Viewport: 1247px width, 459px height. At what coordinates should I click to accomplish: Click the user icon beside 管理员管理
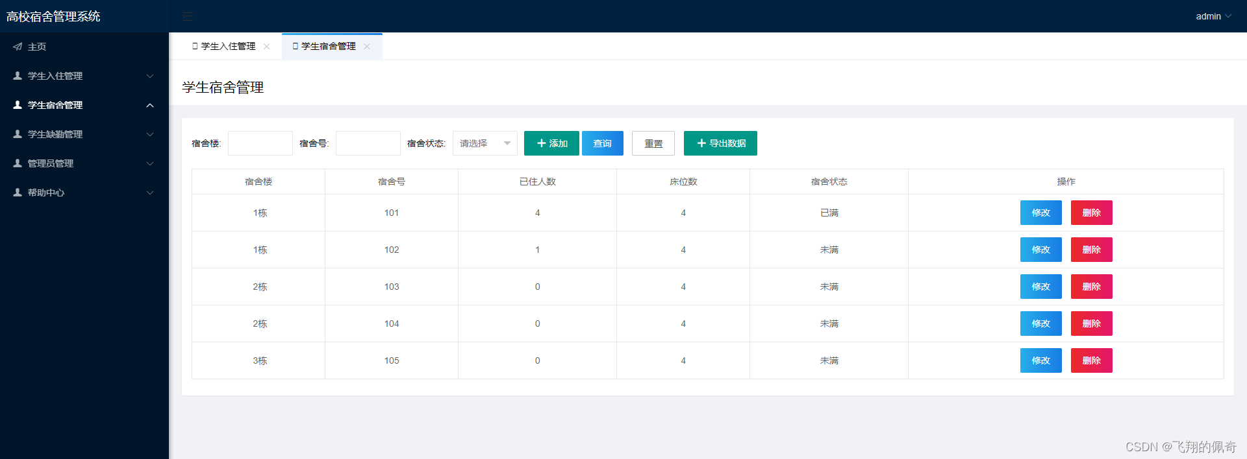point(18,163)
